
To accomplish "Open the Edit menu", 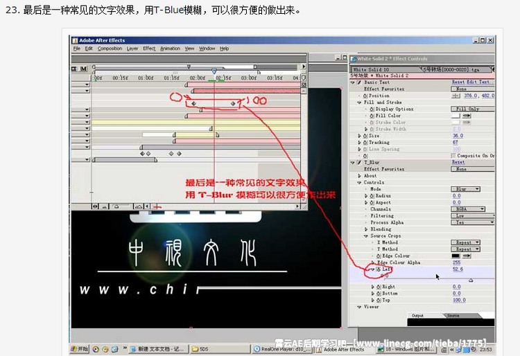I will (x=89, y=48).
